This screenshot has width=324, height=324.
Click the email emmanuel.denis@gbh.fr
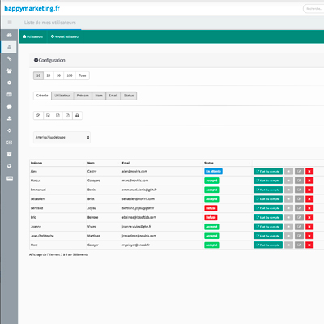[x=139, y=190]
